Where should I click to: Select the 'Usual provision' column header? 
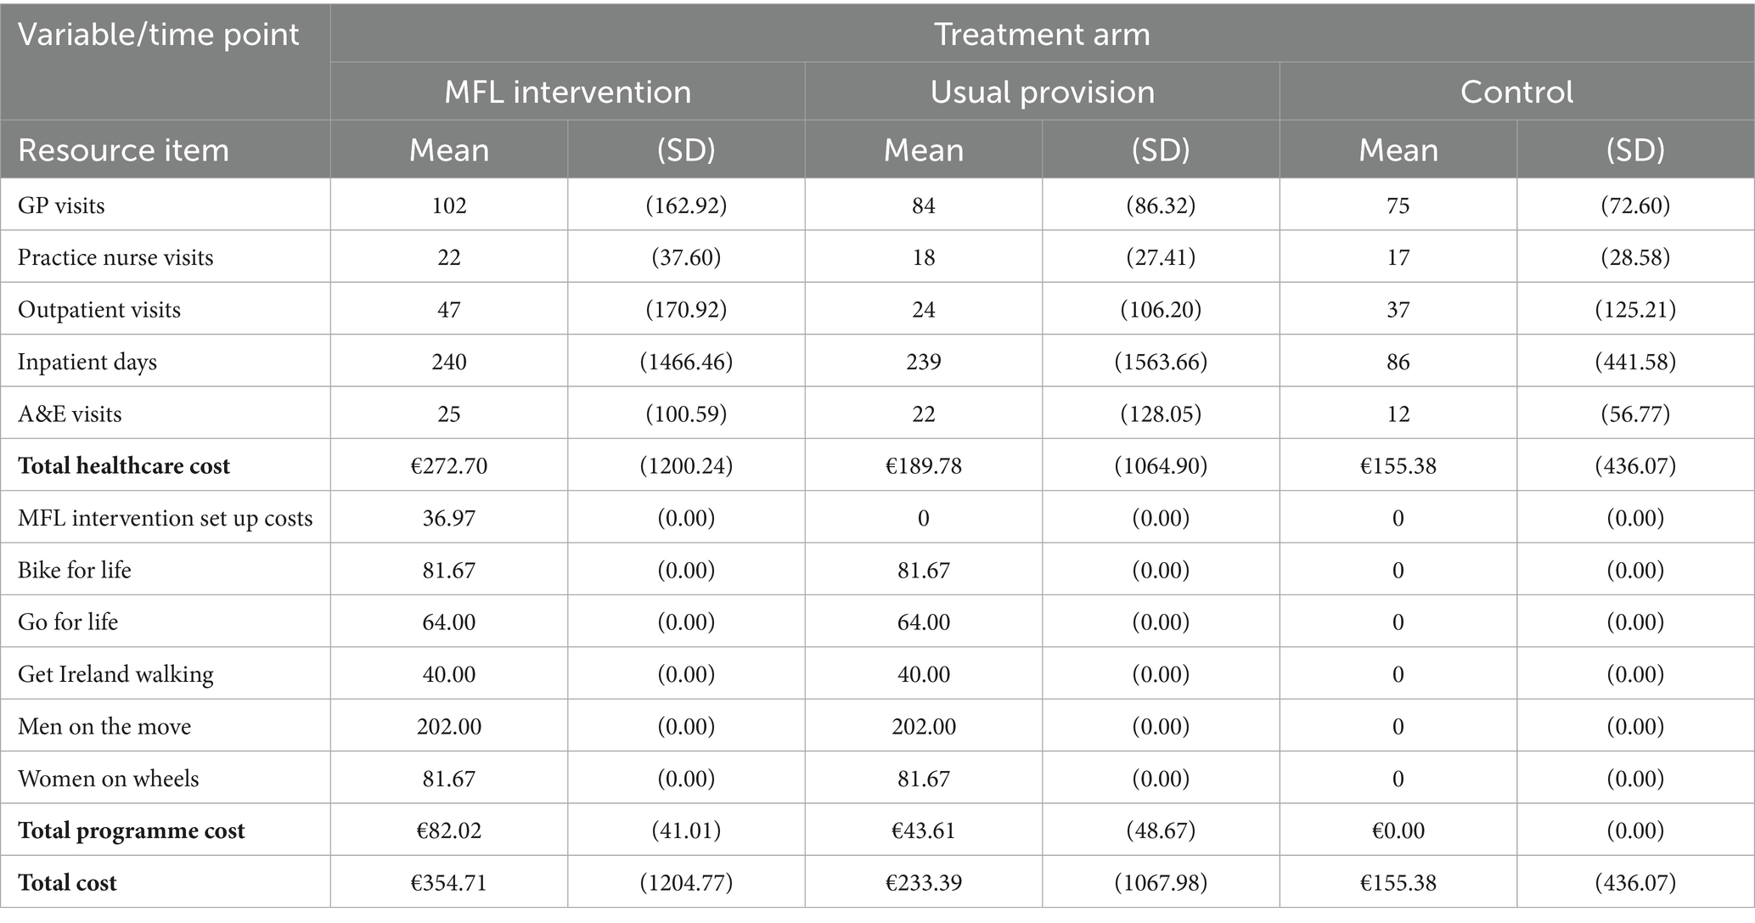coord(1042,92)
